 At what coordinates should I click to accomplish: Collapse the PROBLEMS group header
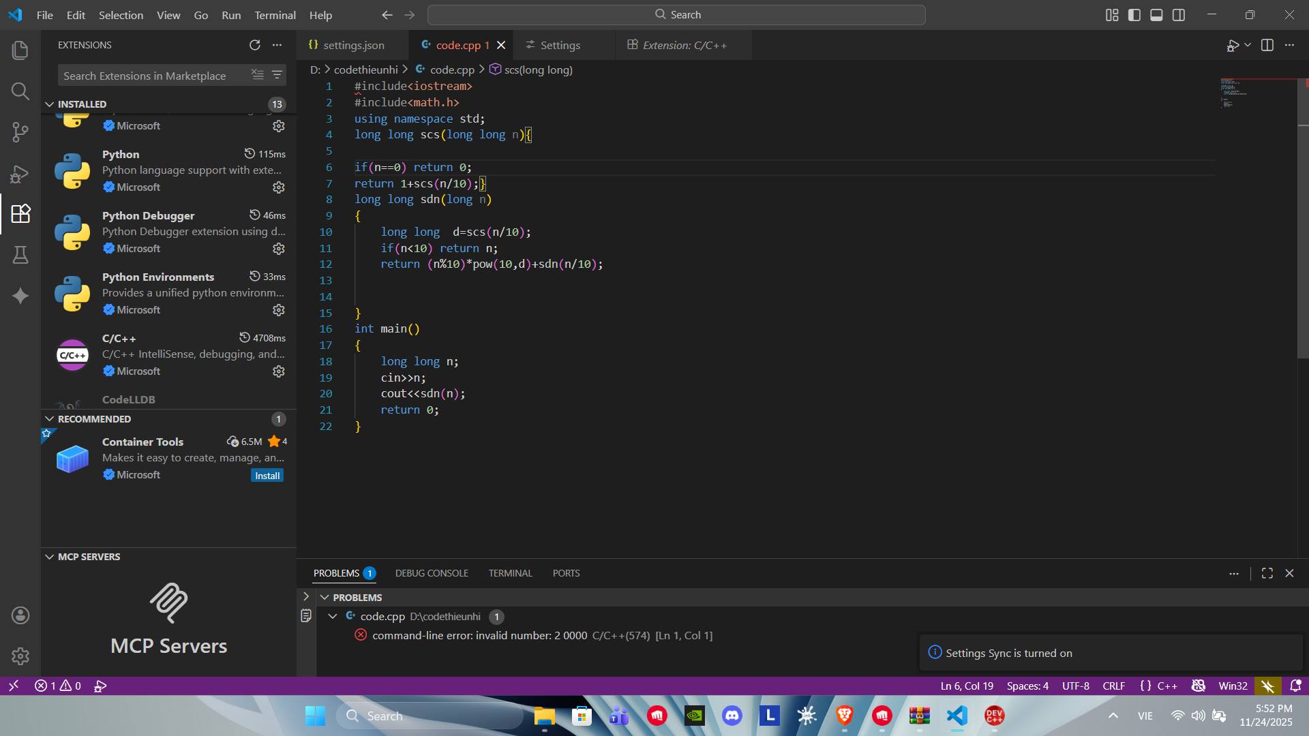tap(325, 598)
